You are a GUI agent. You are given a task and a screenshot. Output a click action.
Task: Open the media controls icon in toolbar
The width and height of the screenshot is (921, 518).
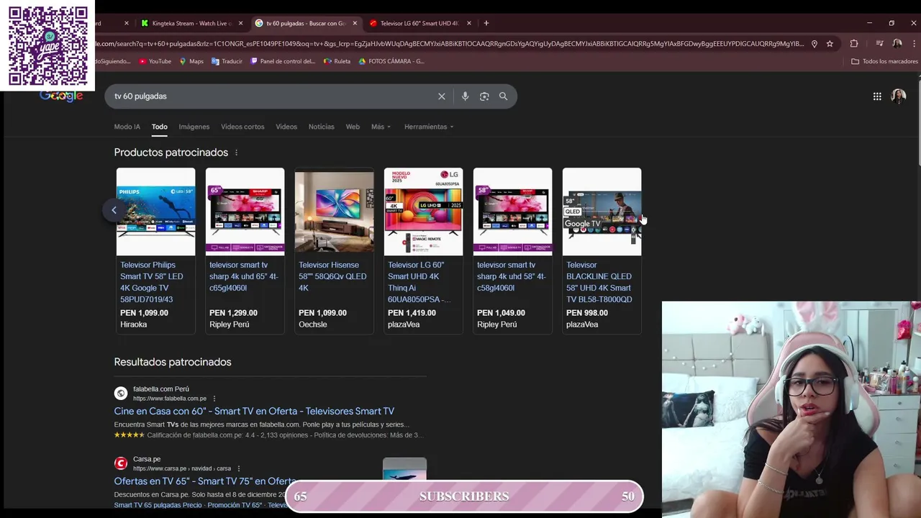tap(879, 44)
